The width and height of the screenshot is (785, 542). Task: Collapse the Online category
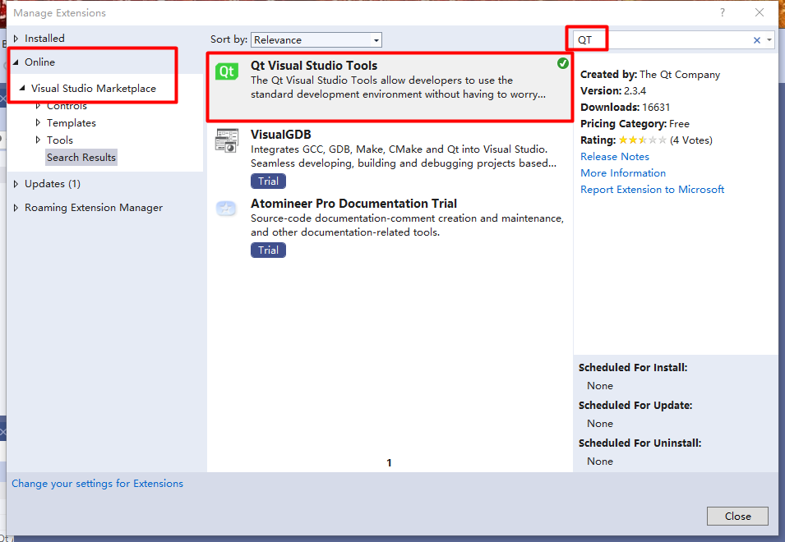[16, 62]
